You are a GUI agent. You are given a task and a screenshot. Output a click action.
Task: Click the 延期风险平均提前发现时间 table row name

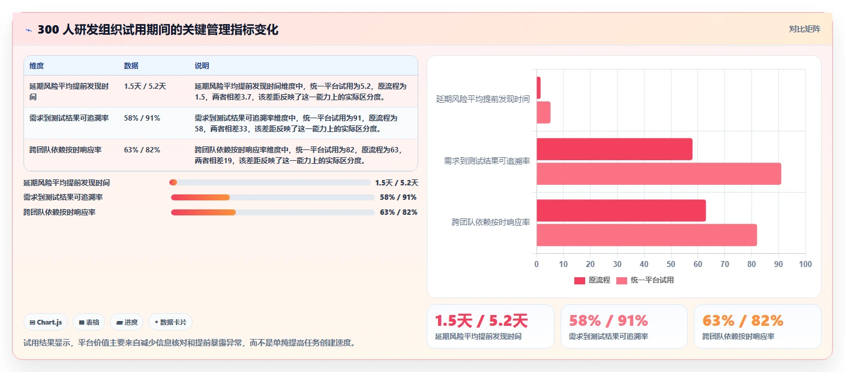pos(70,91)
